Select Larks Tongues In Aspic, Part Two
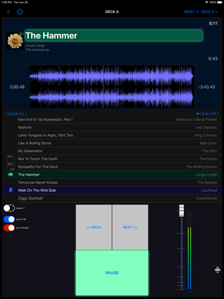This screenshot has width=224, height=299. (112, 135)
